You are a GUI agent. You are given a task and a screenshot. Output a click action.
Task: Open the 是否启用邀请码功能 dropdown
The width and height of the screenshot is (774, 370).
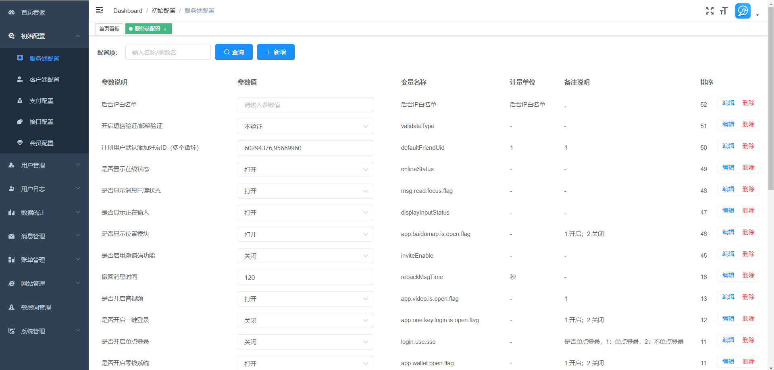305,256
